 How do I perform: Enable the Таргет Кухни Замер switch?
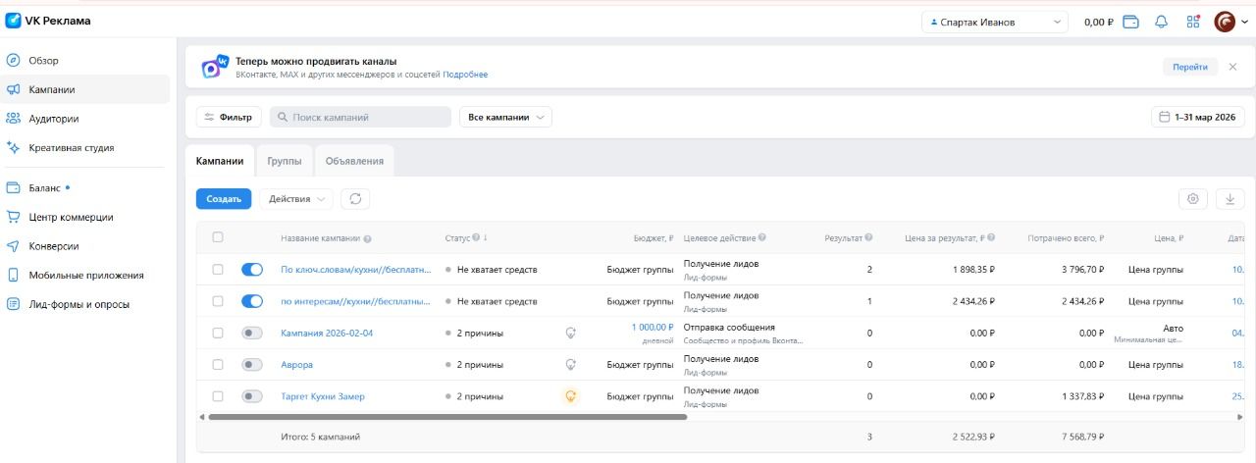pyautogui.click(x=252, y=396)
